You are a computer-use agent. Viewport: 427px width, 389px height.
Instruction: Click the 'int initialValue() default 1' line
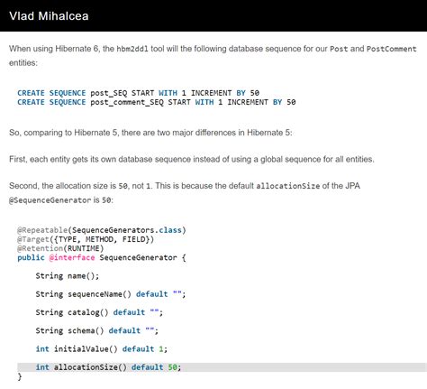102,349
